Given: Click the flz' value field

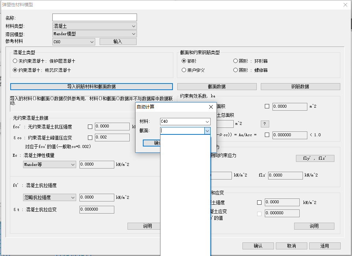Looking at the screenshot, I should pos(285,175).
